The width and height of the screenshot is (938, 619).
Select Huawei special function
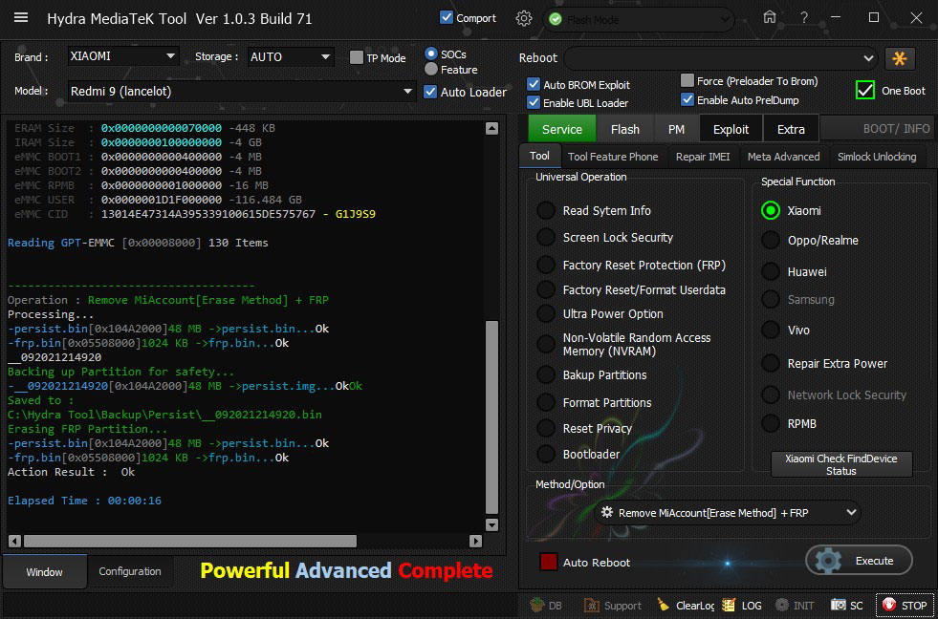coord(771,271)
